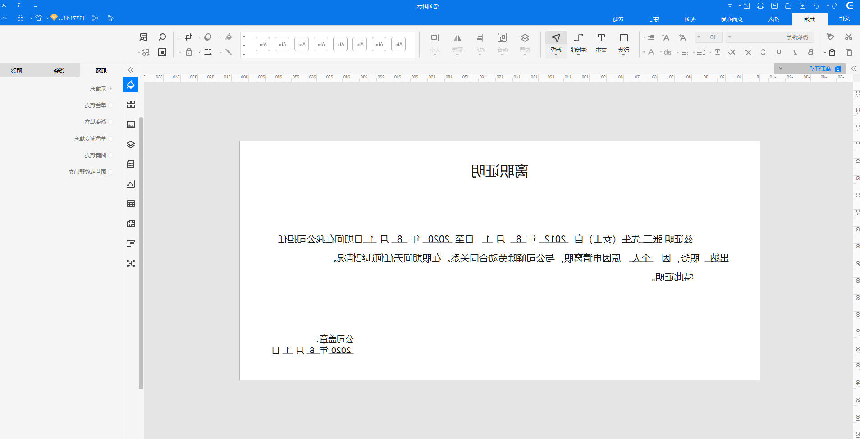
Task: Apply superscript X² formatting
Action: (x=747, y=52)
